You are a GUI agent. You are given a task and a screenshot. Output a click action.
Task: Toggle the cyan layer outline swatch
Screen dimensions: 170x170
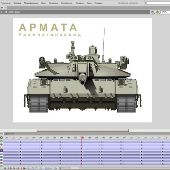pyautogui.click(x=1, y=154)
